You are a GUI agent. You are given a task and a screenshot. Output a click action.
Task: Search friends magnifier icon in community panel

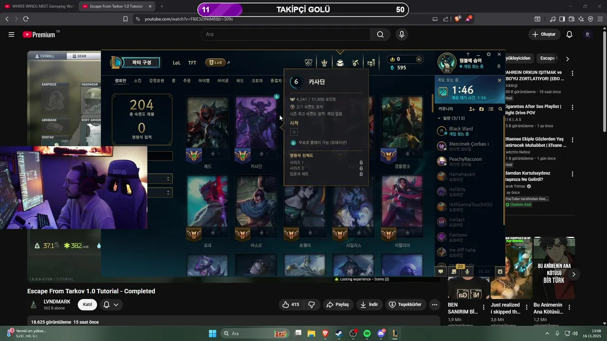coord(500,109)
